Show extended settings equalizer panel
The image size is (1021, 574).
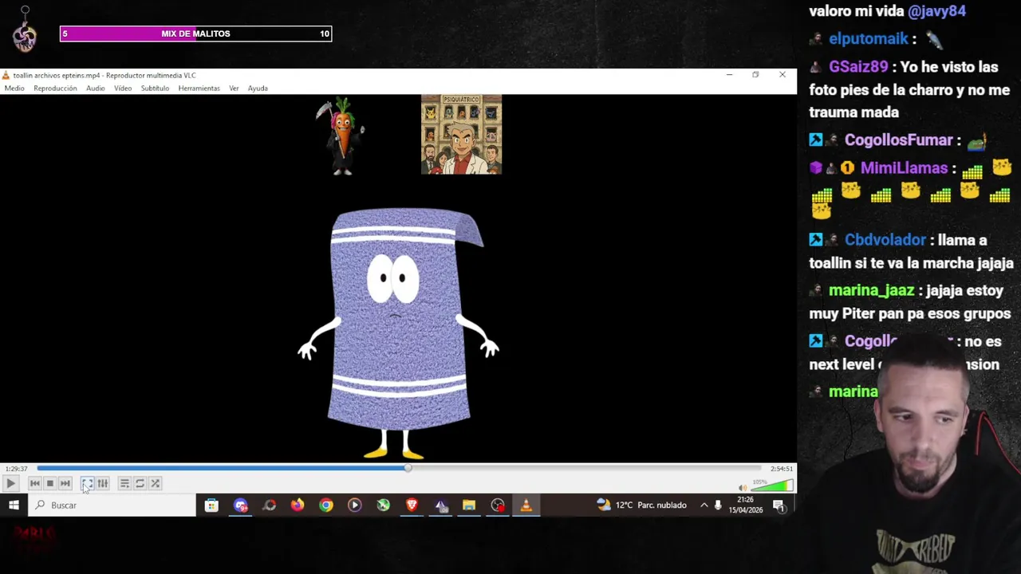[103, 483]
